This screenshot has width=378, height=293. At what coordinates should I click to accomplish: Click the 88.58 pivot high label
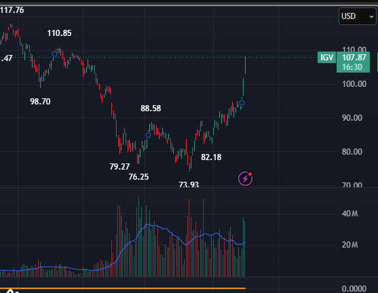point(151,109)
